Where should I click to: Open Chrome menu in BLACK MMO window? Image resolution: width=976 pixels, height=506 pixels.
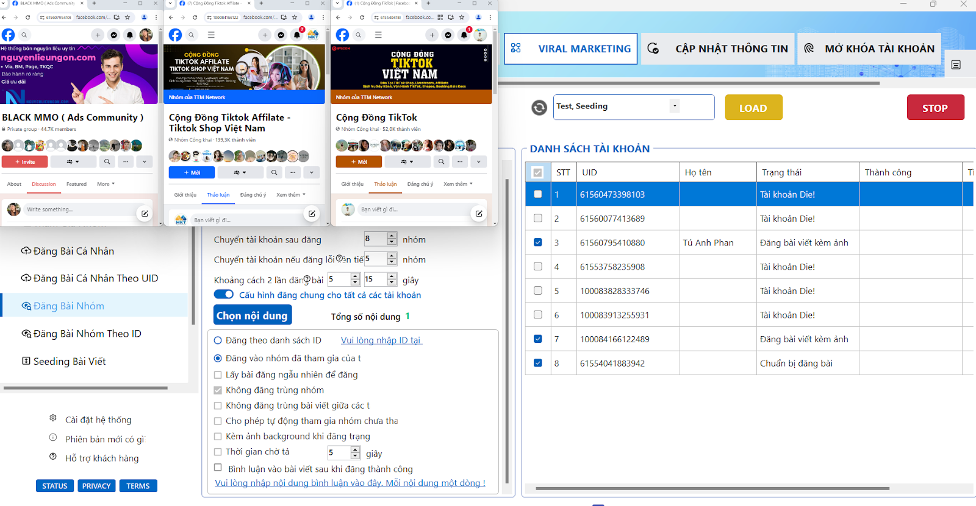[x=156, y=17]
